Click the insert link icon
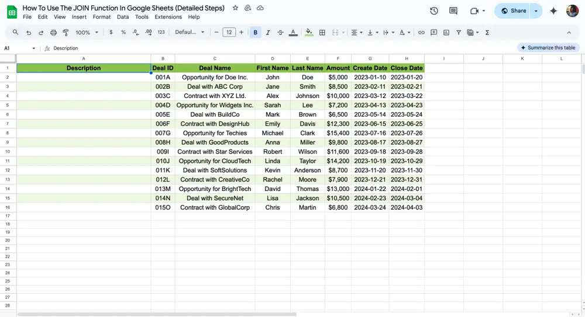The height and width of the screenshot is (317, 585). (x=421, y=33)
